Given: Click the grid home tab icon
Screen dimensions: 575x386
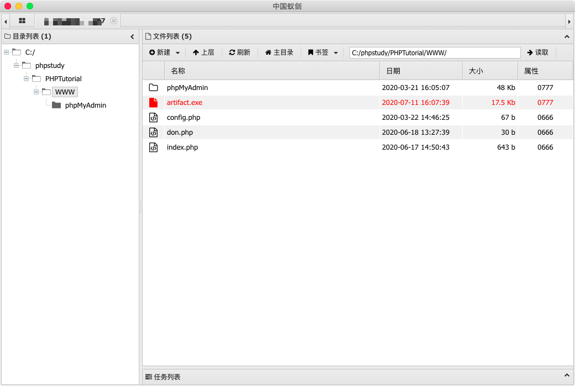Looking at the screenshot, I should pos(22,21).
